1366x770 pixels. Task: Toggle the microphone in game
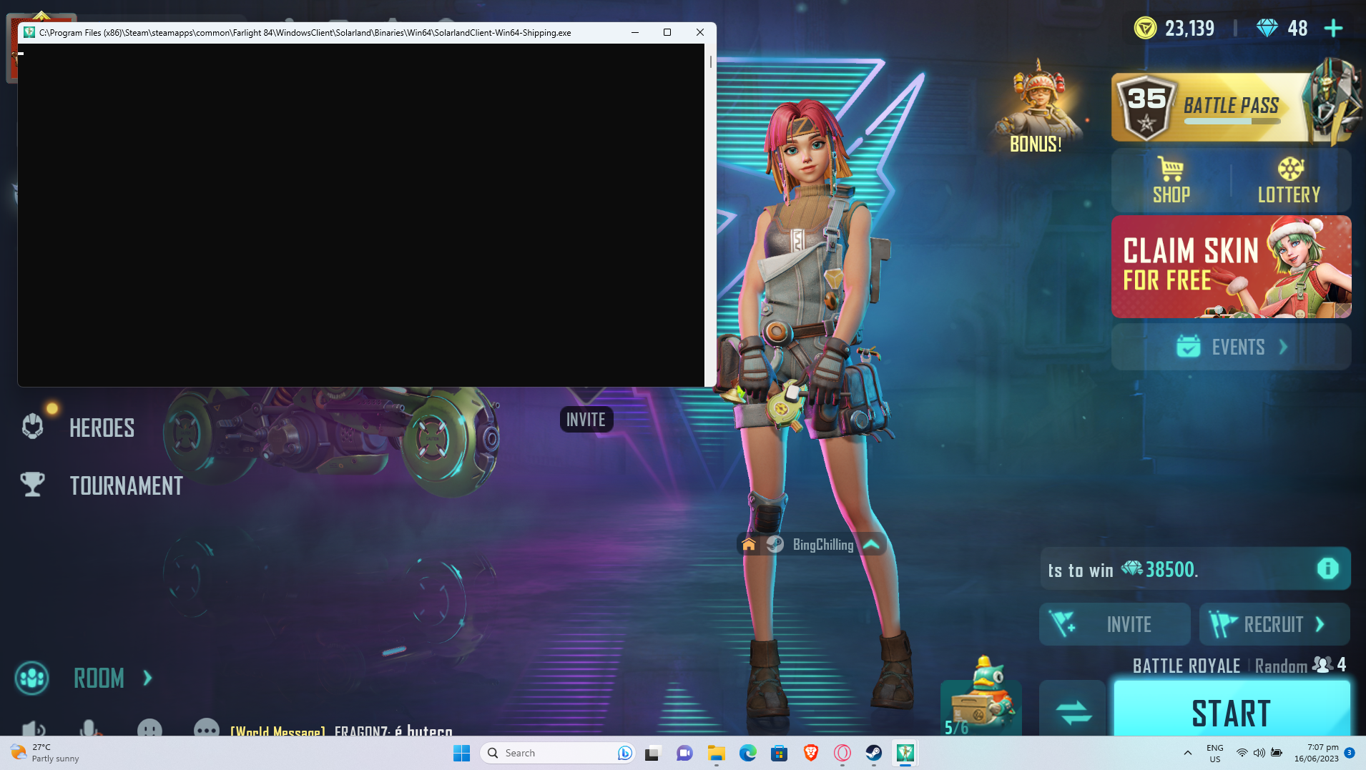[89, 728]
